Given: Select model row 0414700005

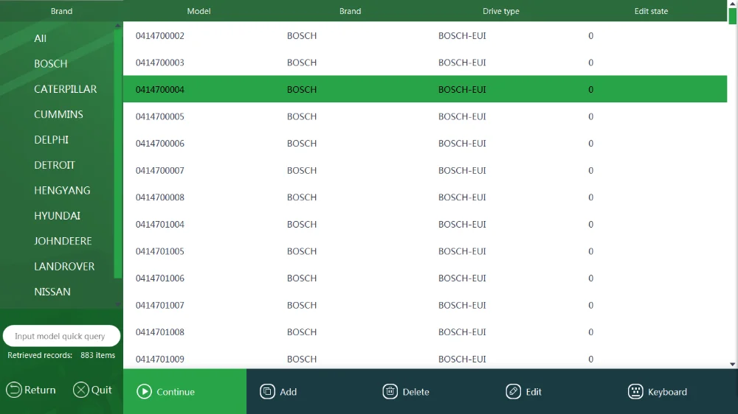Looking at the screenshot, I should pyautogui.click(x=425, y=116).
